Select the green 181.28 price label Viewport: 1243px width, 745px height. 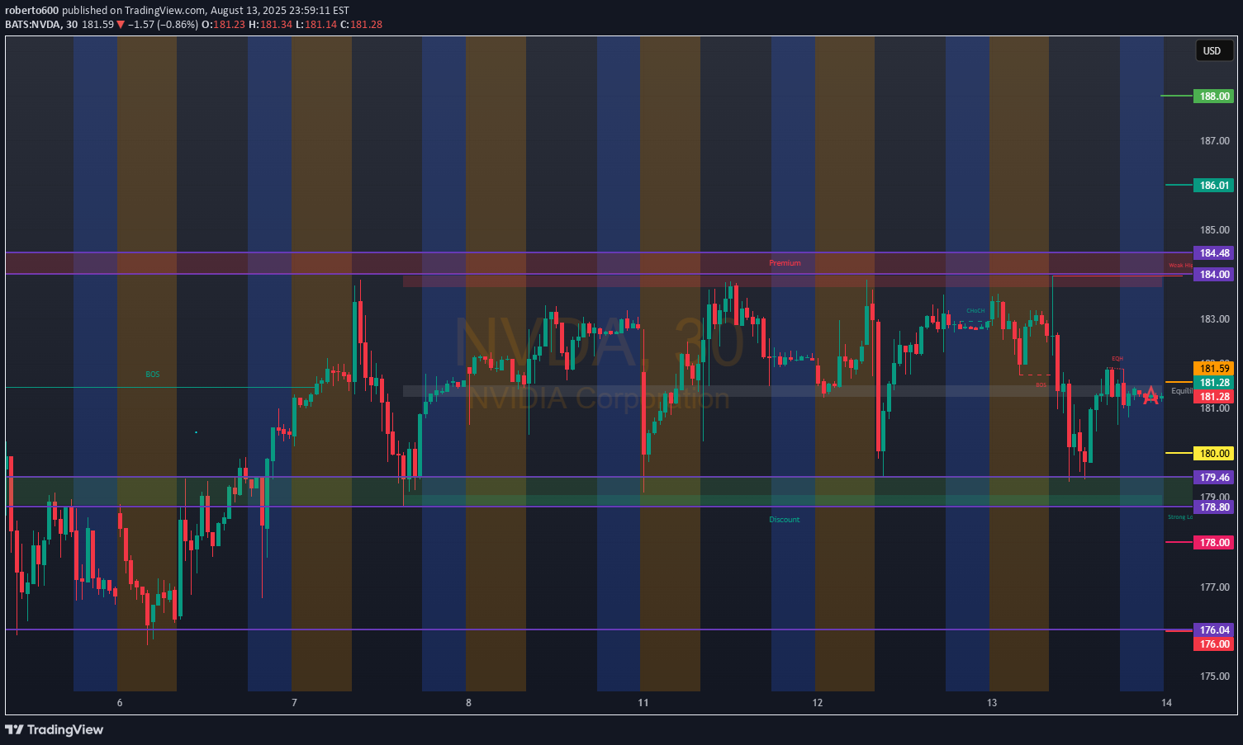pos(1214,383)
